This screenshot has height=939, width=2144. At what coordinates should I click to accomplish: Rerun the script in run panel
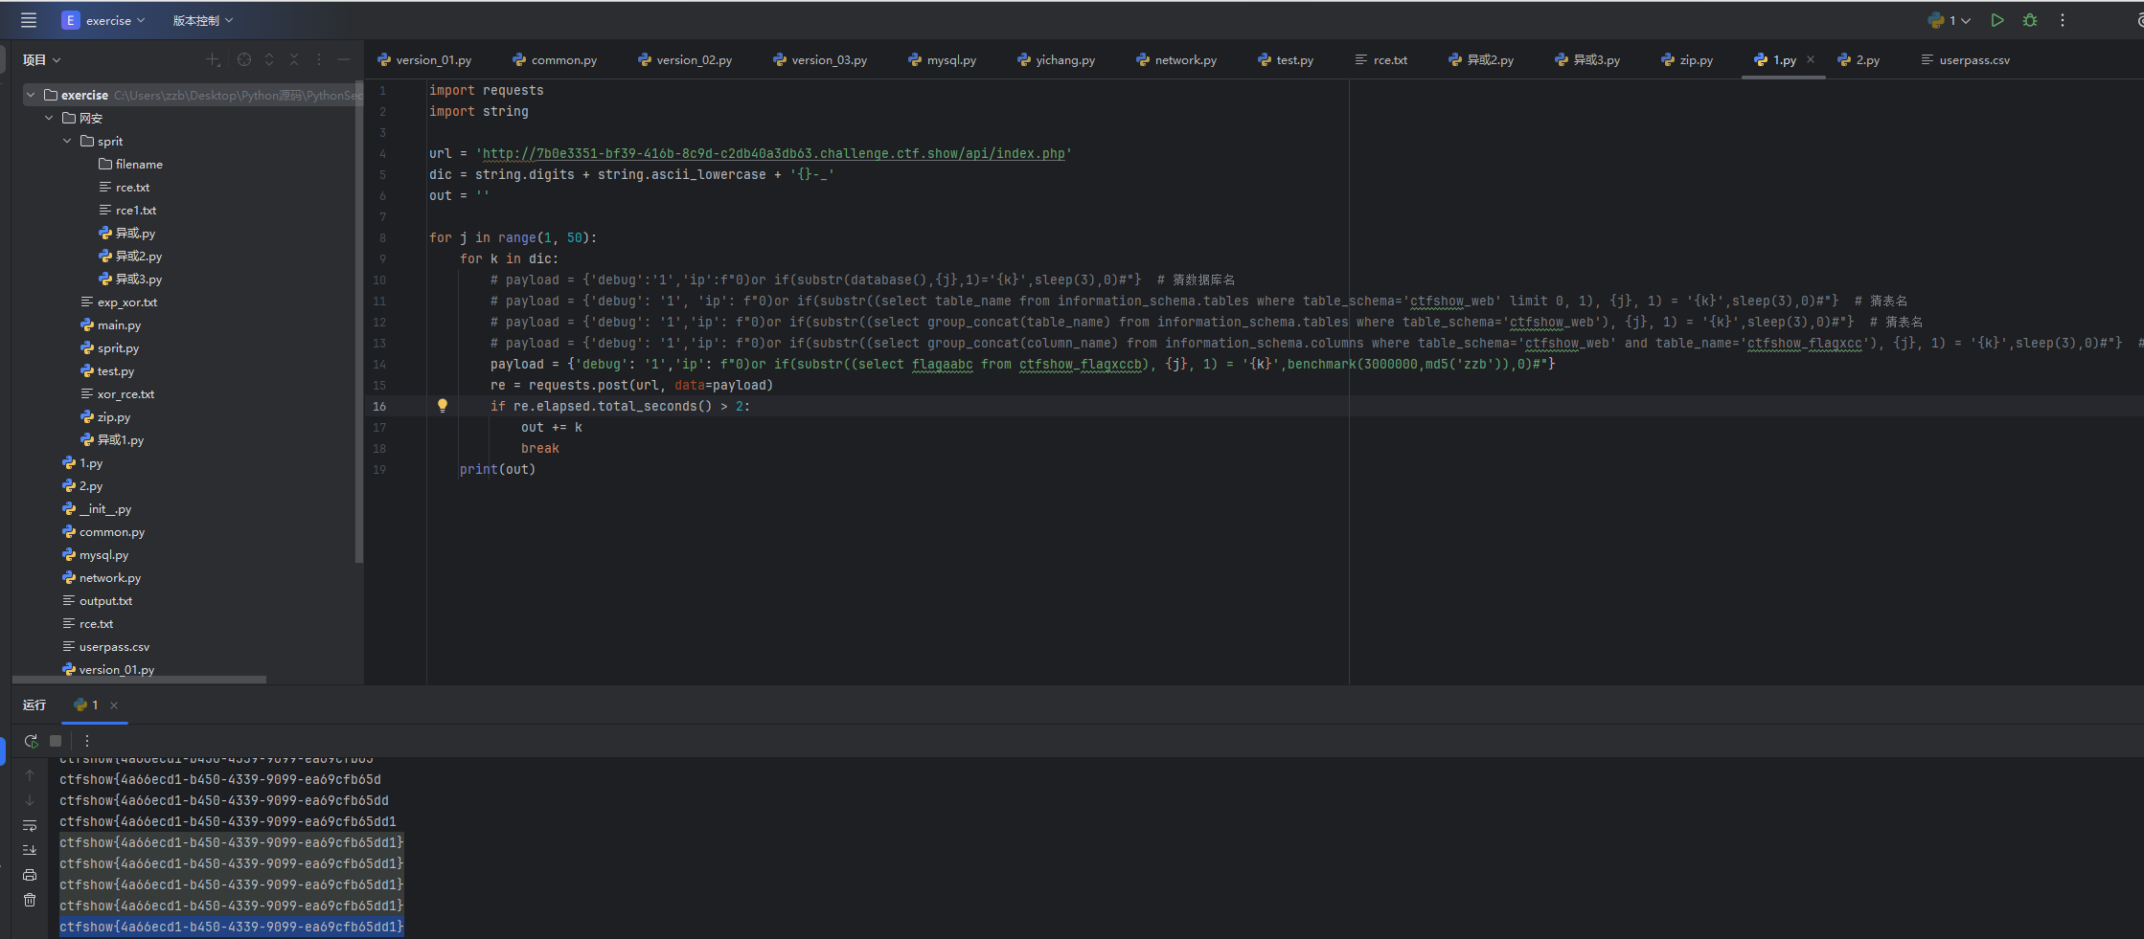click(31, 741)
